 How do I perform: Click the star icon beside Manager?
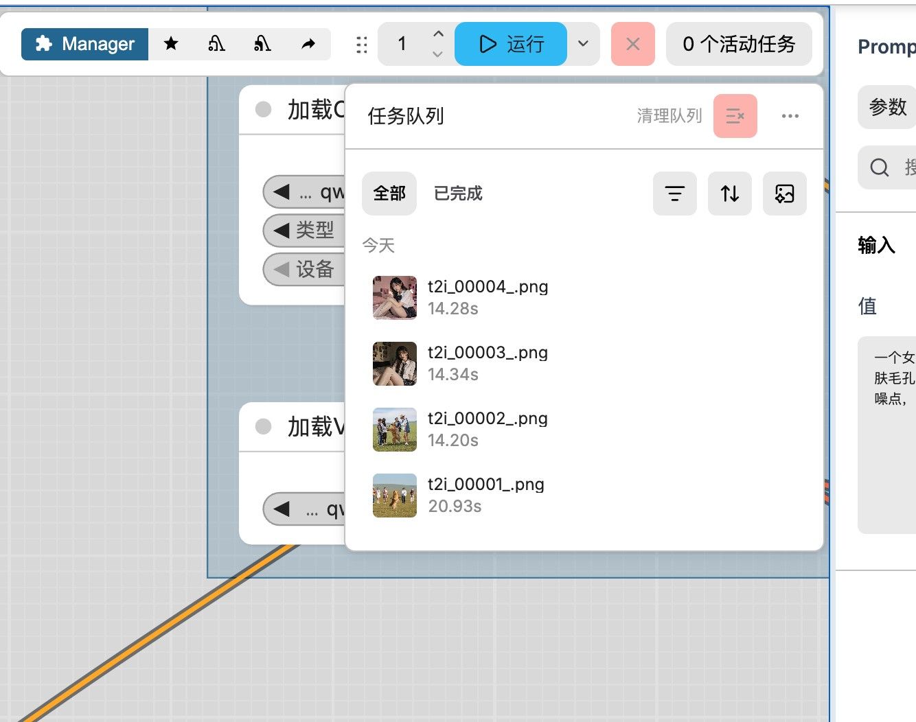(x=171, y=44)
